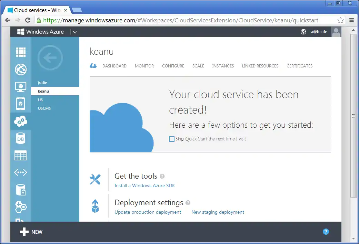Select keanu cloud service in list
This screenshot has height=244, width=359.
(x=55, y=91)
